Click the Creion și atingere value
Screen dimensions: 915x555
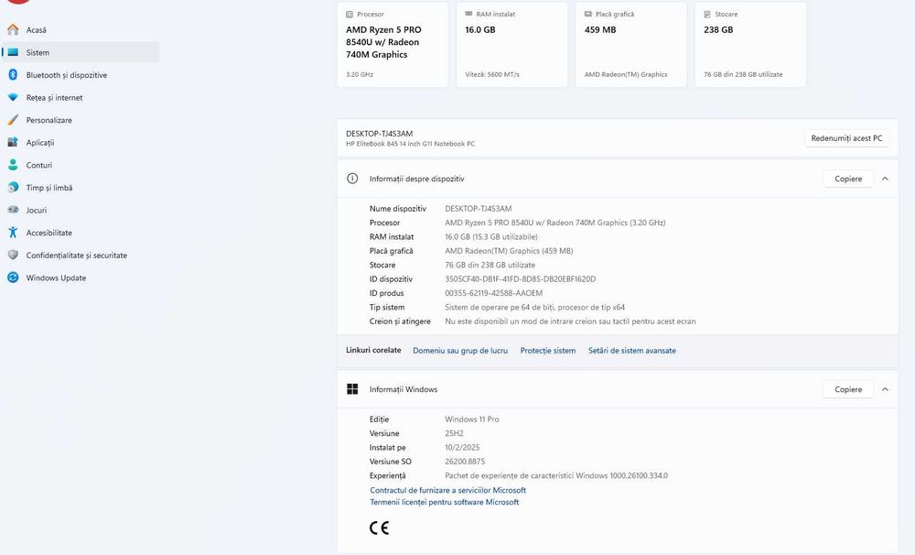(x=570, y=321)
